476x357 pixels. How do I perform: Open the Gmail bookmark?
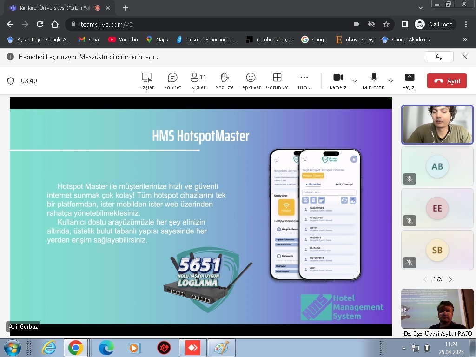[90, 40]
